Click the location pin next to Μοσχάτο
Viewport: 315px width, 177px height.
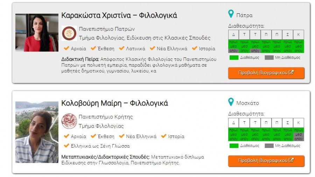tap(231, 102)
